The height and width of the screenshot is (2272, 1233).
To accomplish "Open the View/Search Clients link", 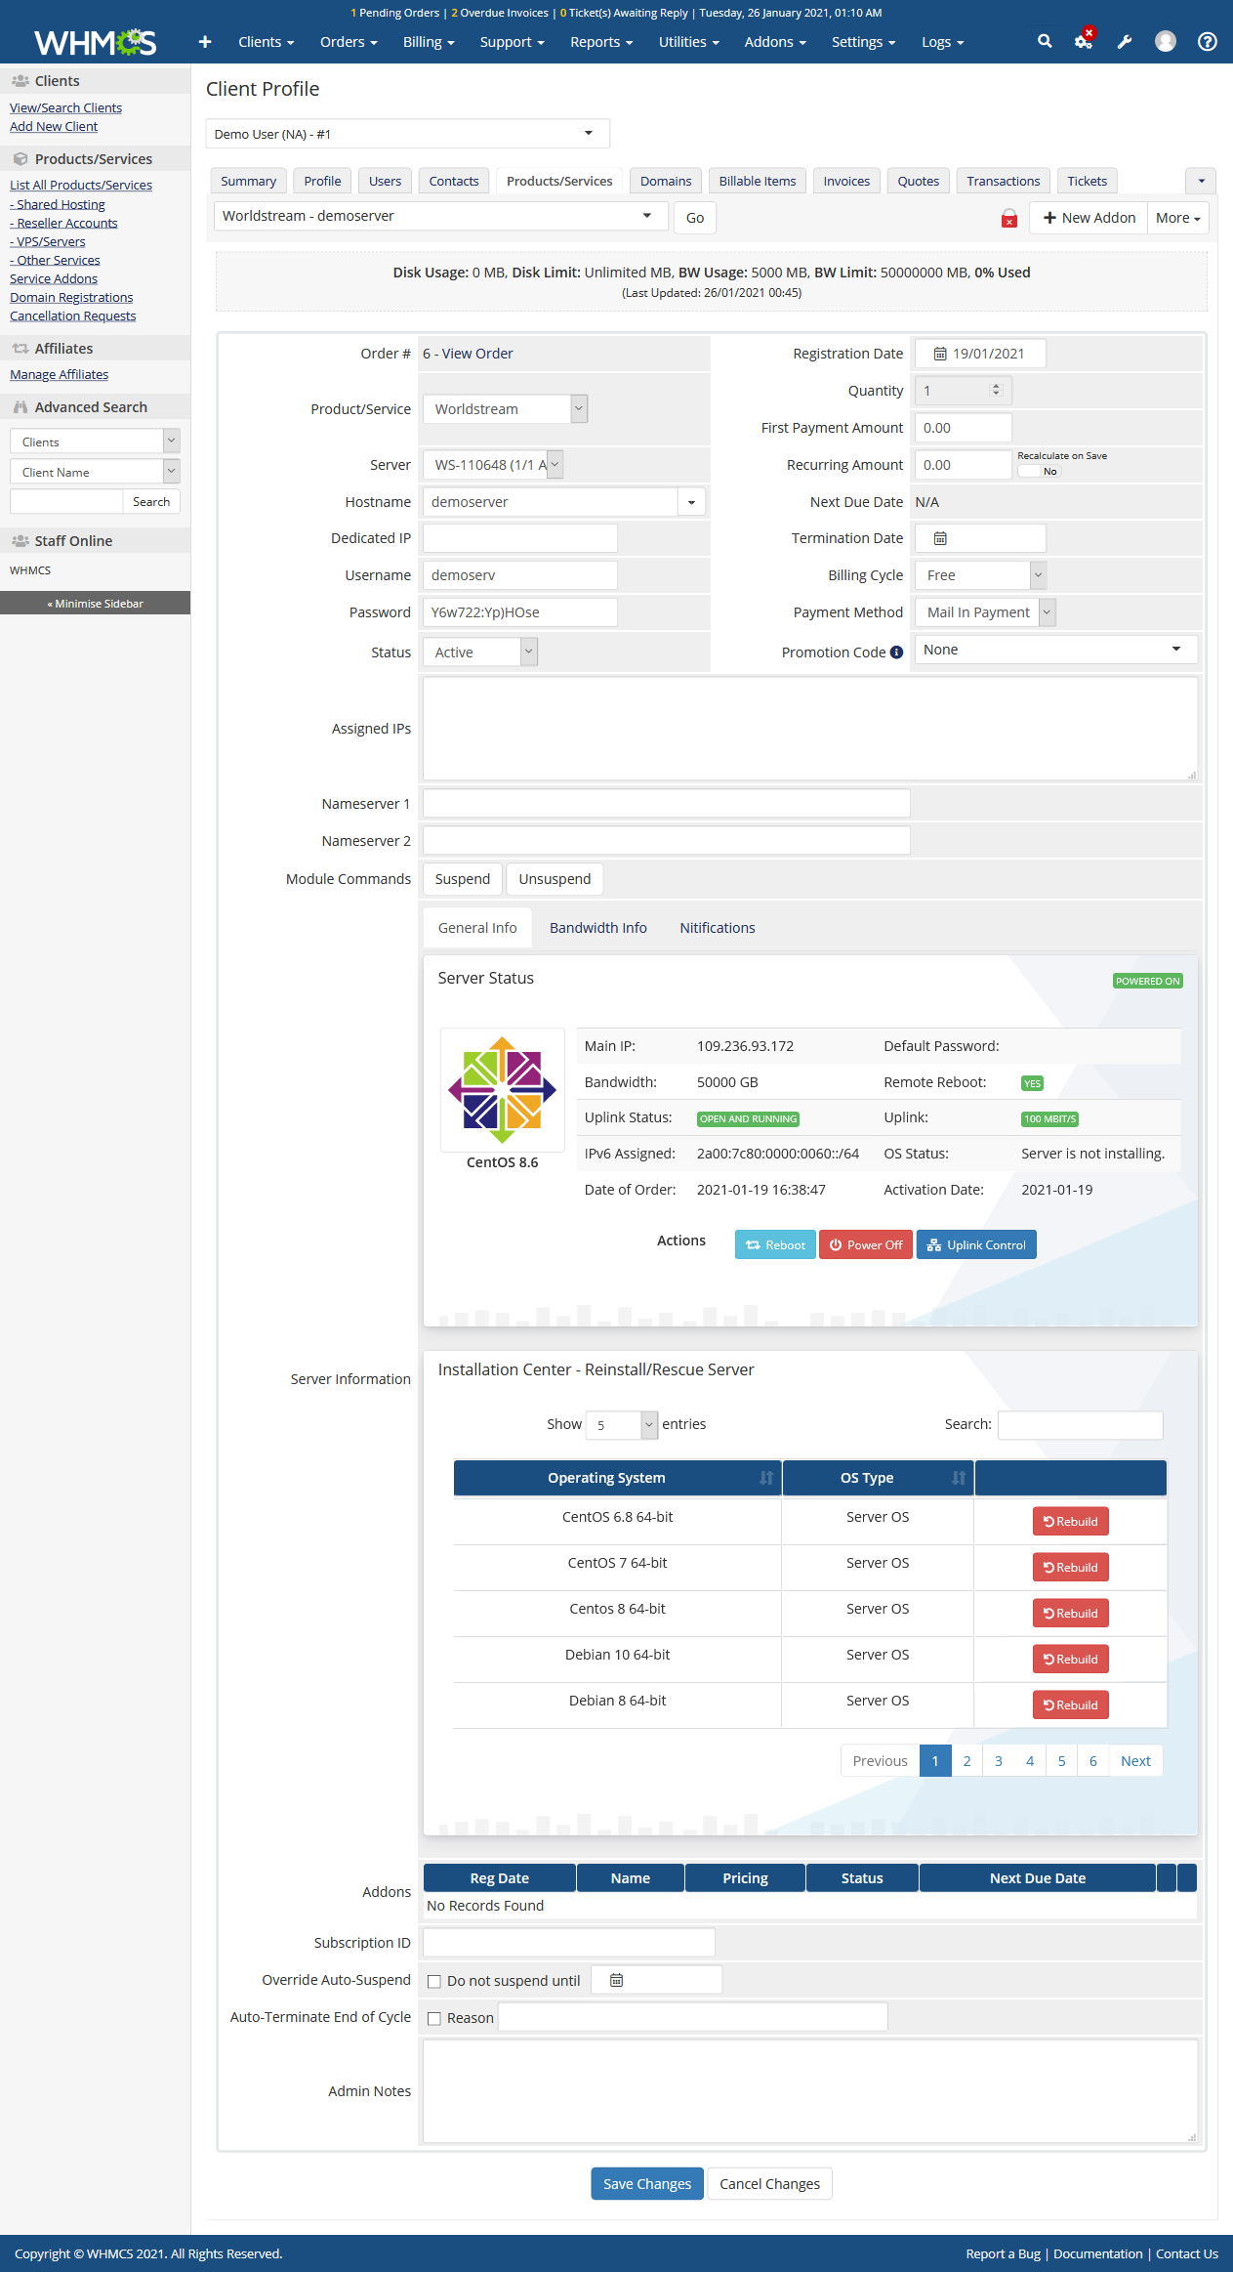I will [66, 108].
